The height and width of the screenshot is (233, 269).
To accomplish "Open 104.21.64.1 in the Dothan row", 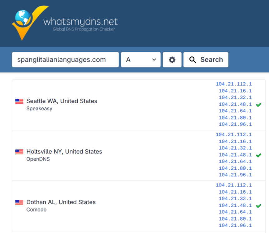I will (x=235, y=212).
